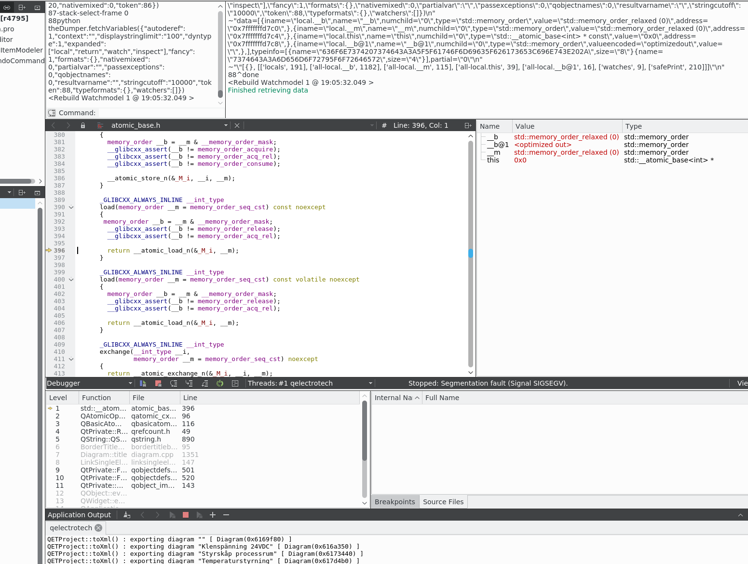Select the Breakpoints tab
This screenshot has height=564, width=748.
394,502
